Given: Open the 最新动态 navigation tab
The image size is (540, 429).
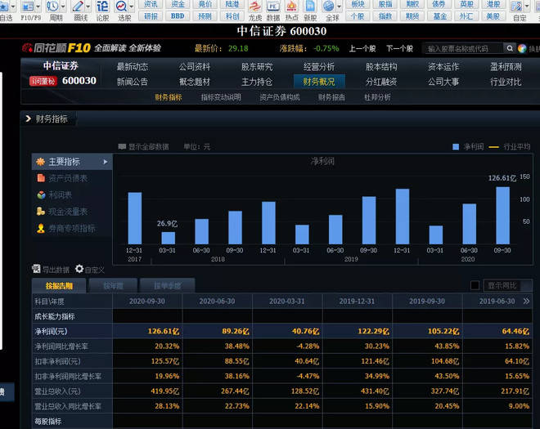Looking at the screenshot, I should click(133, 66).
